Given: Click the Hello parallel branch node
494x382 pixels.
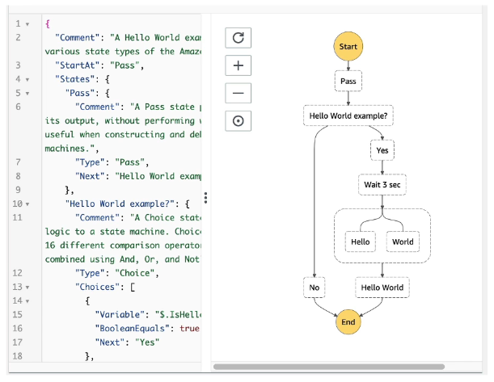Looking at the screenshot, I should pyautogui.click(x=360, y=241).
